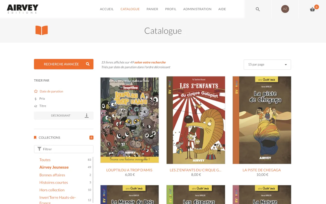Sort by Date de parution
This screenshot has height=204, width=326.
pos(51,91)
